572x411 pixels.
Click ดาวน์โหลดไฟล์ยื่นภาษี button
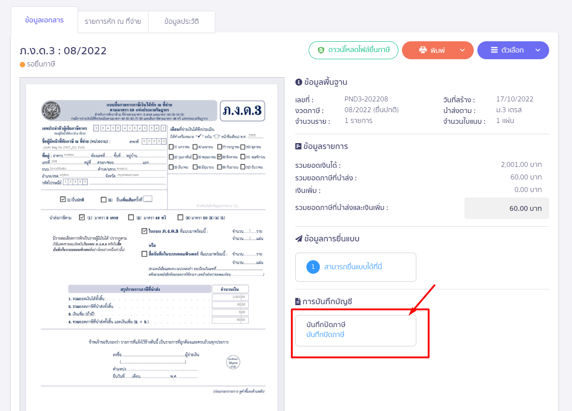pyautogui.click(x=354, y=50)
